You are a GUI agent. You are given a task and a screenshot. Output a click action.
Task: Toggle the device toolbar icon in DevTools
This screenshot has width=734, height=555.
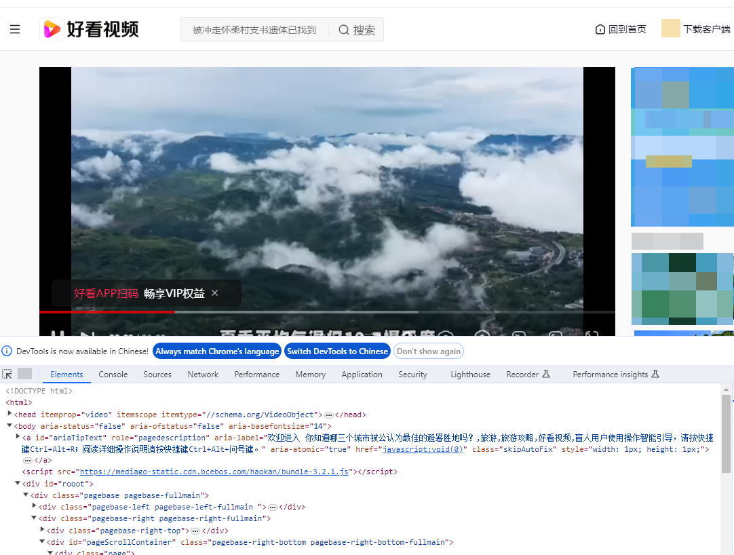click(x=25, y=373)
